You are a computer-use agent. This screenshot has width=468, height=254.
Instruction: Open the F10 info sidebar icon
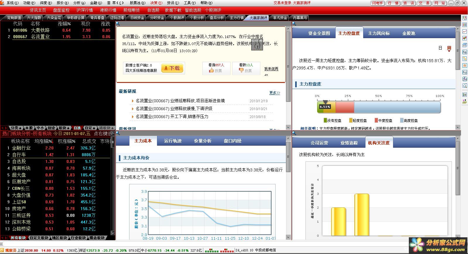point(465,52)
